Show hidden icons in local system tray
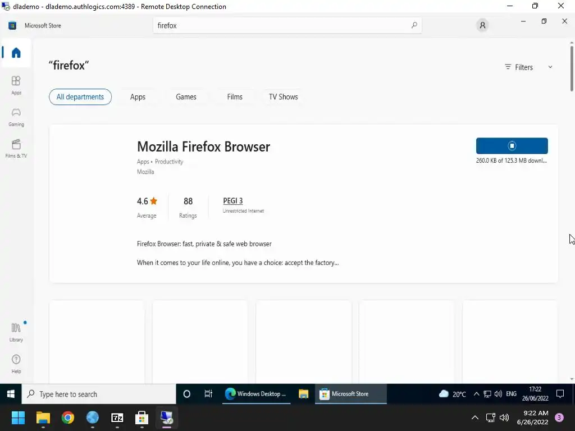The height and width of the screenshot is (431, 575). tap(474, 418)
